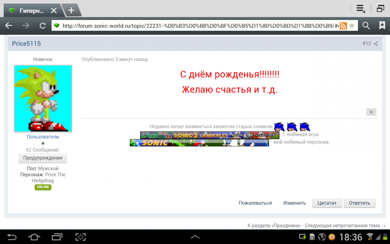The height and width of the screenshot is (244, 390).
Task: Open the browser menu icon
Action: click(x=360, y=9)
